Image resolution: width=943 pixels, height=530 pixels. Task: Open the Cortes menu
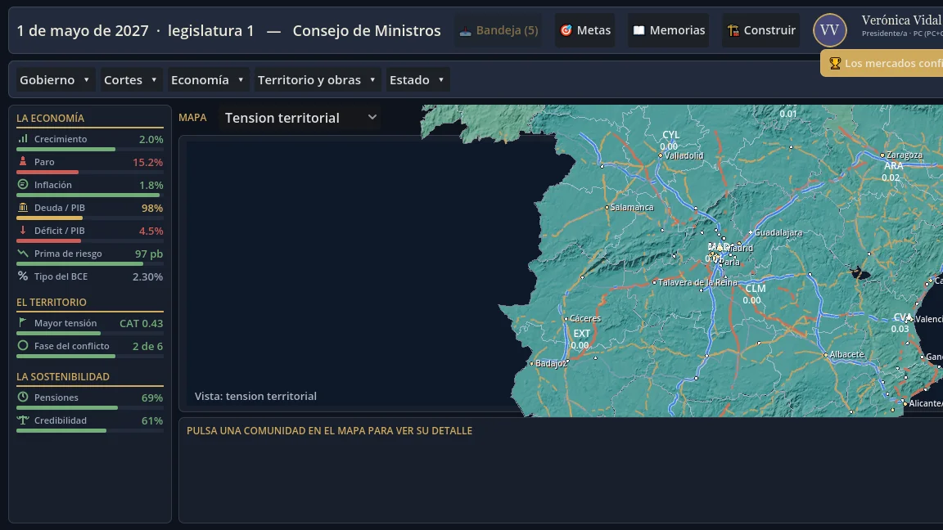pyautogui.click(x=130, y=80)
